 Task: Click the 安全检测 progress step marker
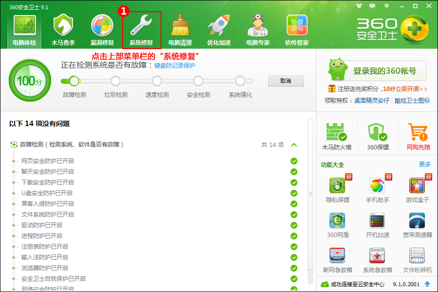[199, 81]
